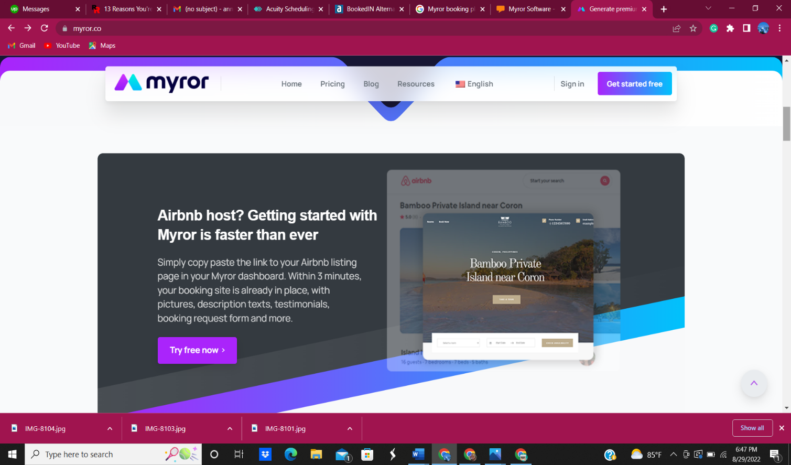Open the Blog link
Image resolution: width=791 pixels, height=465 pixels.
[x=371, y=84]
